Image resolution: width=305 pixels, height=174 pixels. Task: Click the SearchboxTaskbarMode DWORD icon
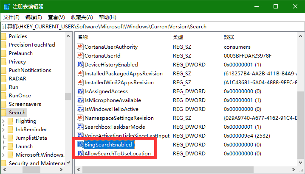(x=80, y=127)
